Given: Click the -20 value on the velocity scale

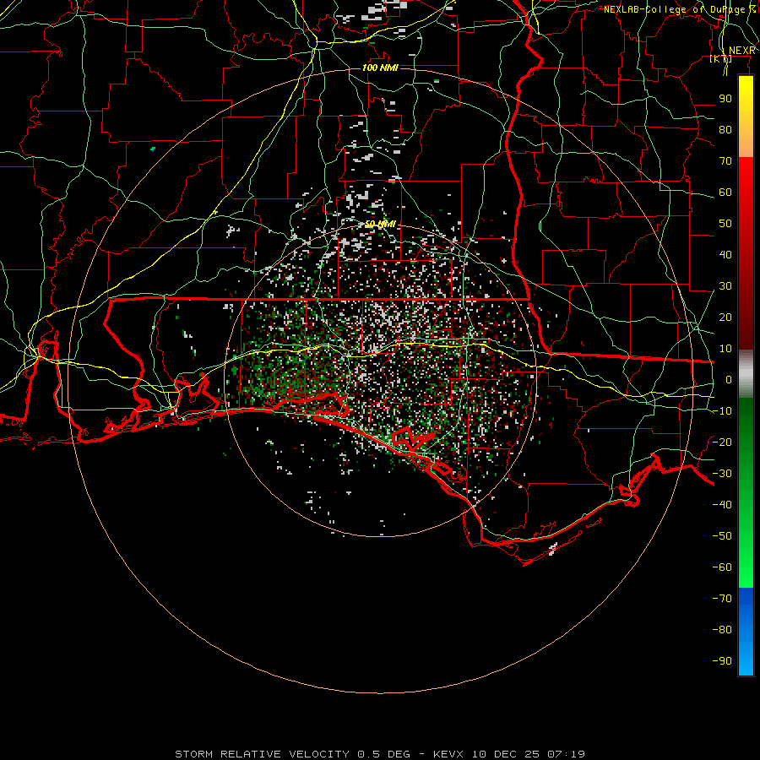Looking at the screenshot, I should coord(722,442).
